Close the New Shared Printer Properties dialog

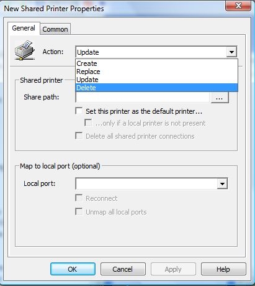(238, 6)
